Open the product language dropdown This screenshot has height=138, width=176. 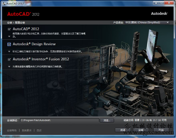147,23
